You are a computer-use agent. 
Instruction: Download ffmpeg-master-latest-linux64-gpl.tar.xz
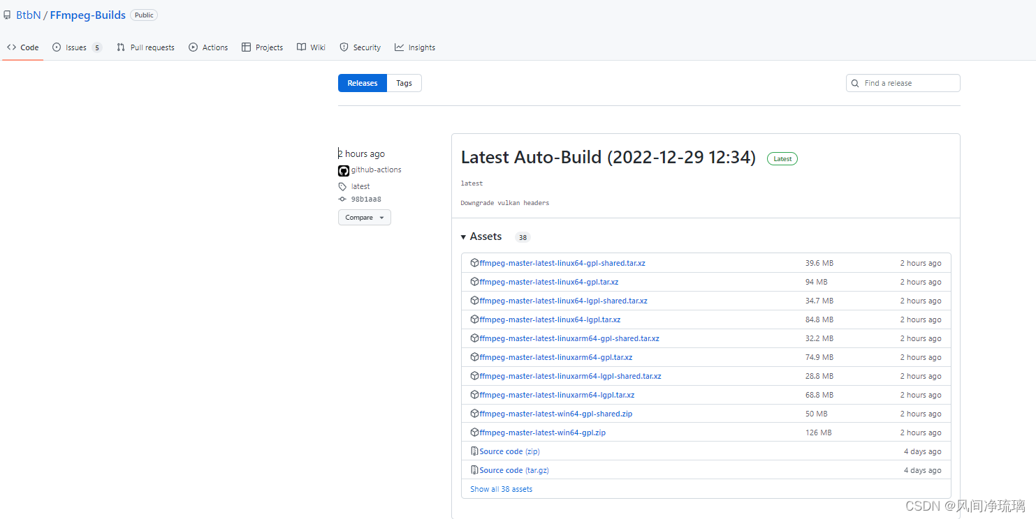tap(549, 282)
